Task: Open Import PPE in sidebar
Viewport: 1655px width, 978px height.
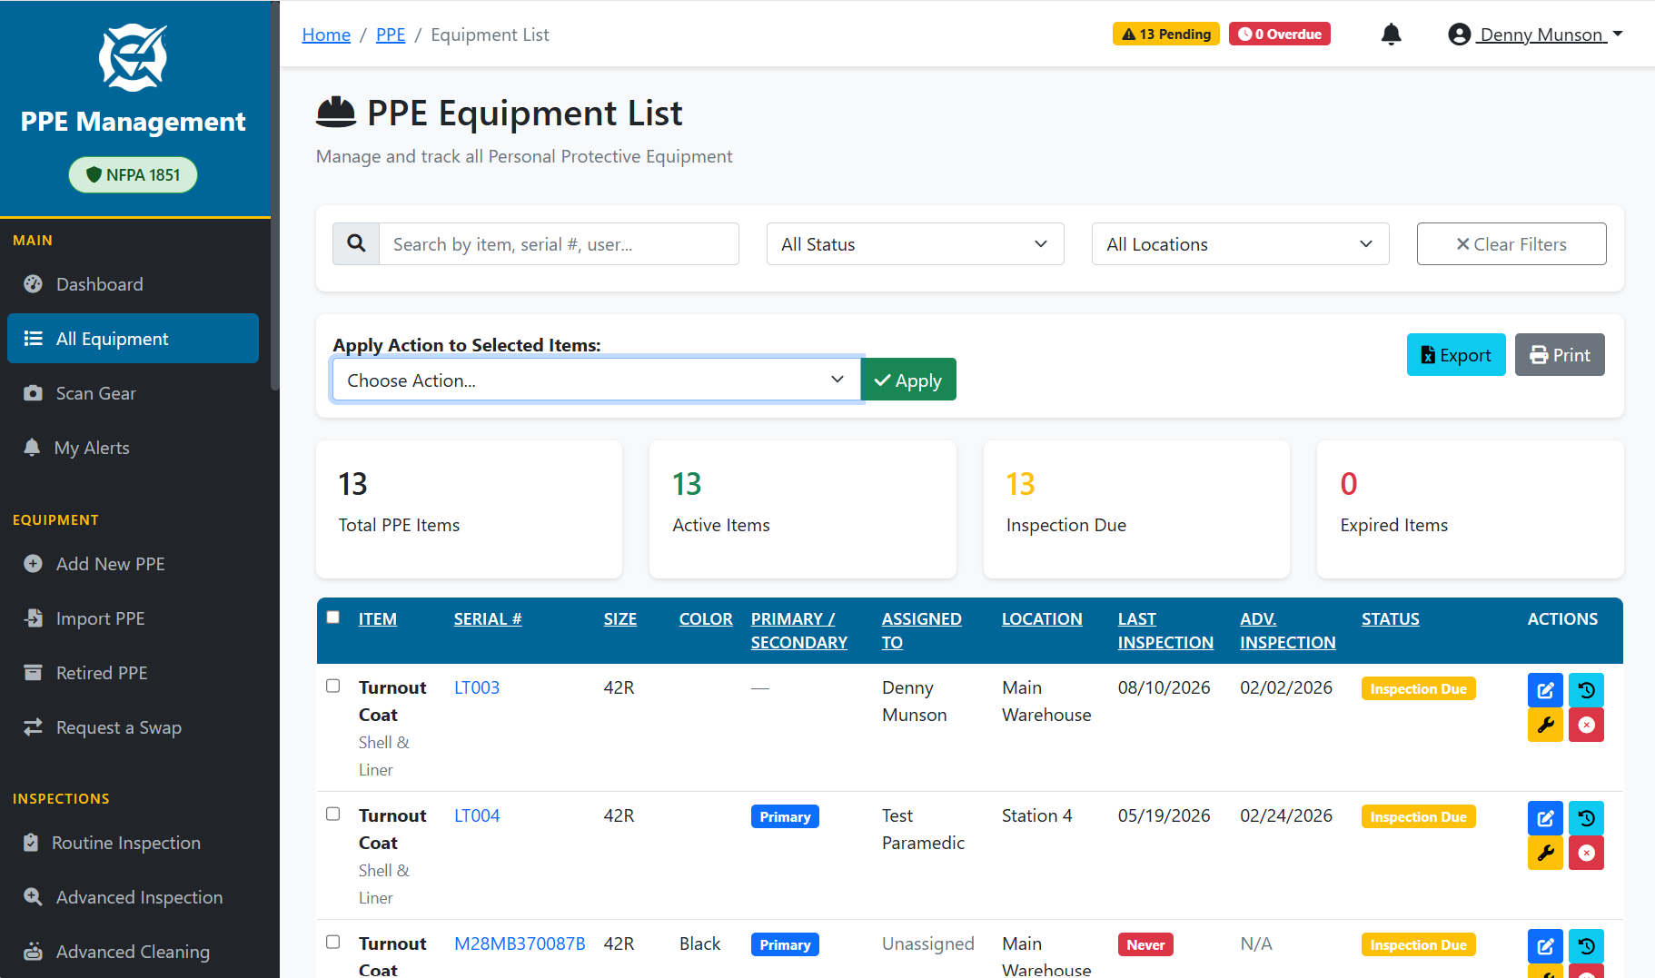Action: click(x=133, y=618)
